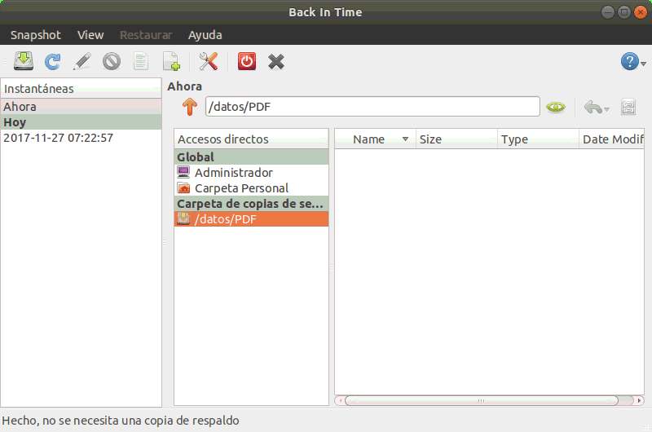Image resolution: width=652 pixels, height=432 pixels.
Task: Open Carpeta Personal shortcut
Action: [251, 188]
